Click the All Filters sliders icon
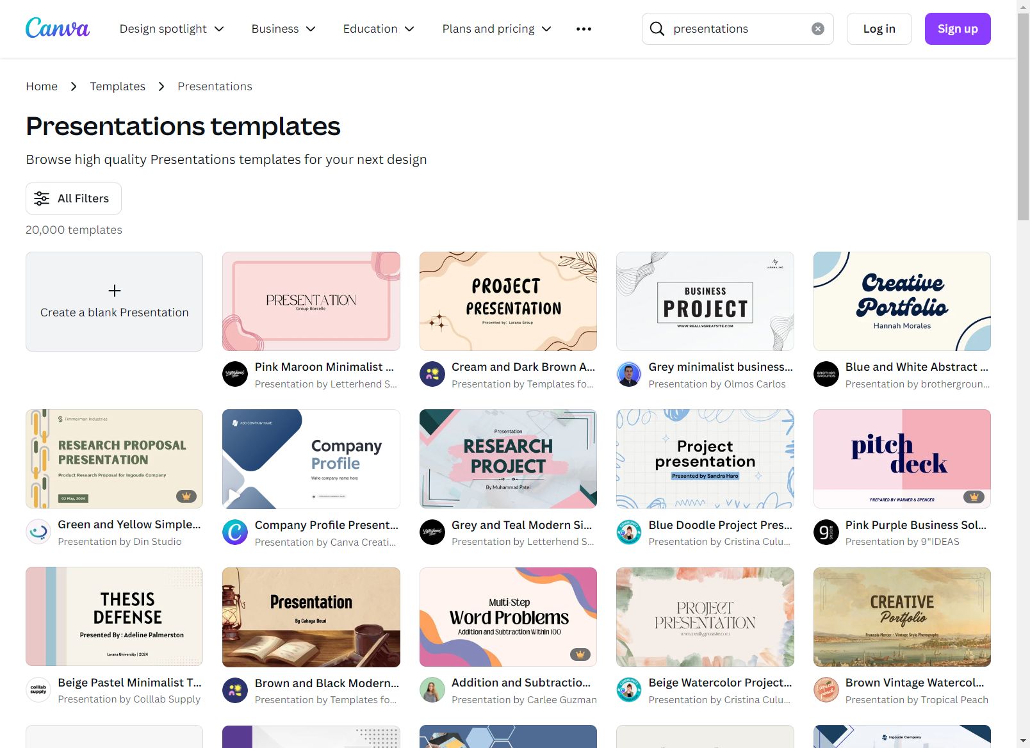 (42, 199)
